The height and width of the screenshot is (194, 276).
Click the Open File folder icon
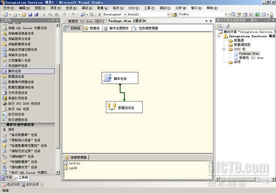point(24,14)
